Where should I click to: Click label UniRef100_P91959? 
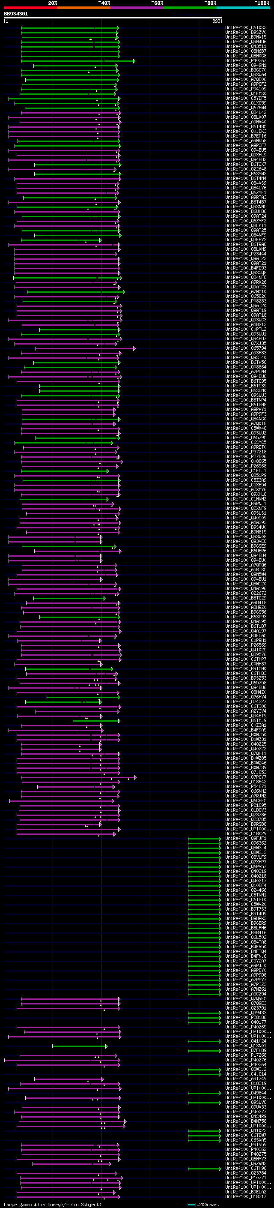[x=246, y=1145]
